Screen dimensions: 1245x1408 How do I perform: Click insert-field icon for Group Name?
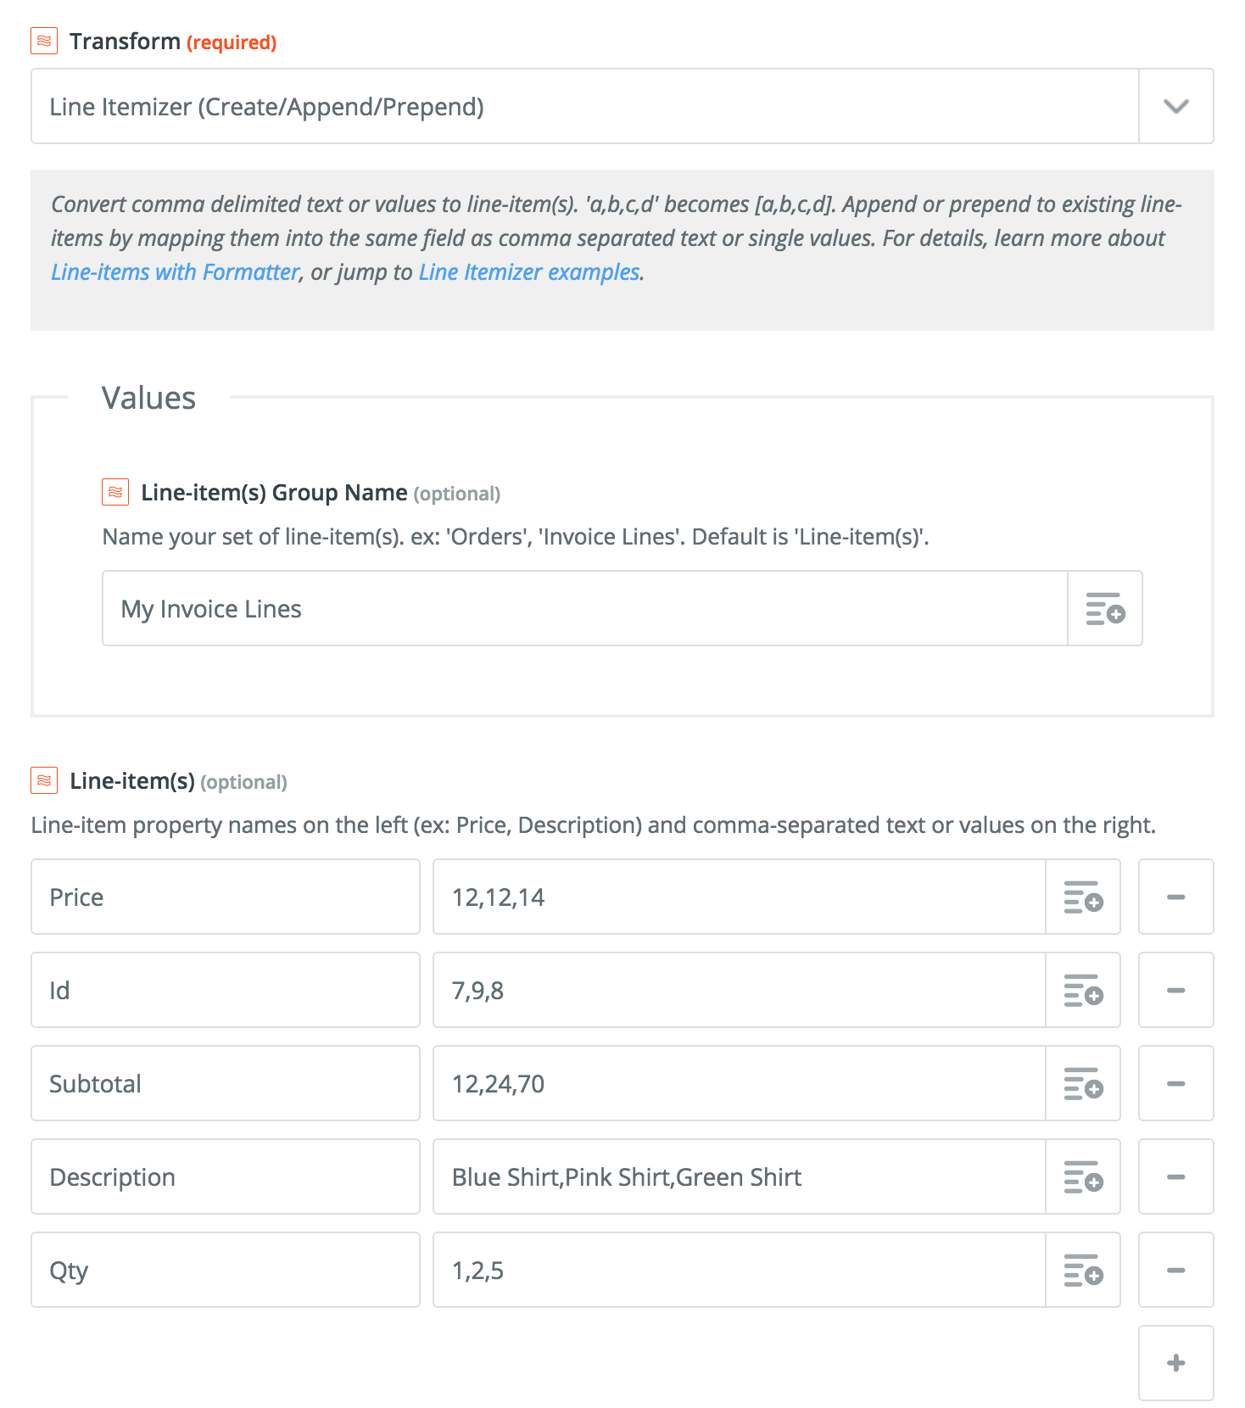tap(1104, 609)
